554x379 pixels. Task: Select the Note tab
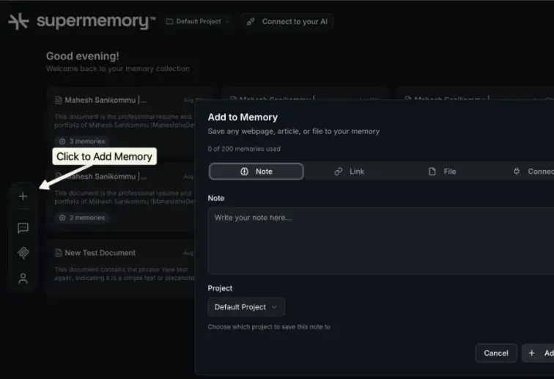coord(256,172)
